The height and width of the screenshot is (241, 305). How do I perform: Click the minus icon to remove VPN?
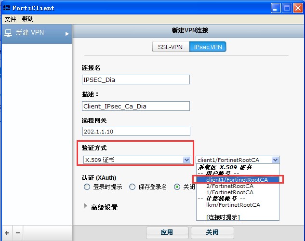click(x=18, y=233)
